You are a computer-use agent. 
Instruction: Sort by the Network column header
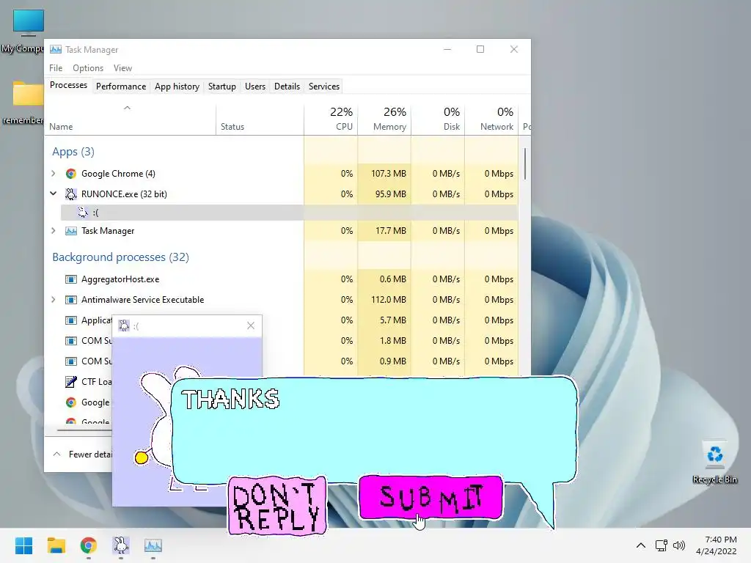coord(491,118)
